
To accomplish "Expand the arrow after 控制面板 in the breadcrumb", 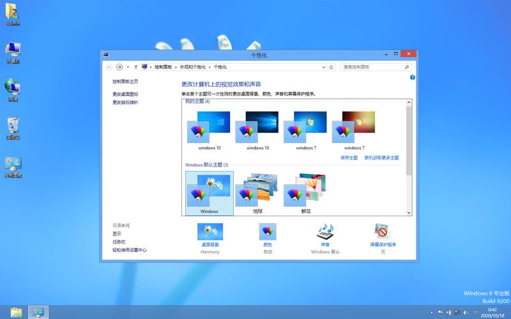I will [176, 67].
